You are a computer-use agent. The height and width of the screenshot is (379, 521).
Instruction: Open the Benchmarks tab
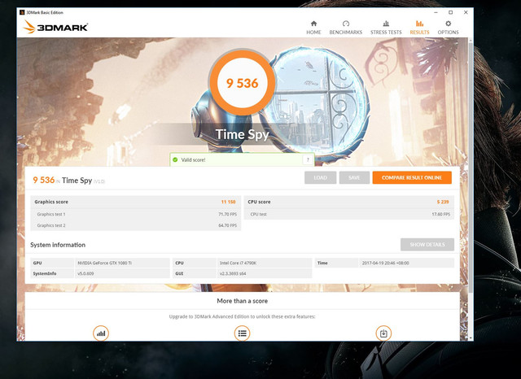pos(345,28)
